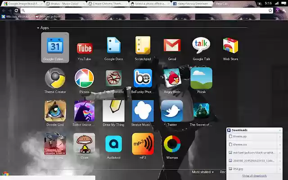Open the Google Calendar app
Viewport: 288px width, 180px height.
[55, 48]
